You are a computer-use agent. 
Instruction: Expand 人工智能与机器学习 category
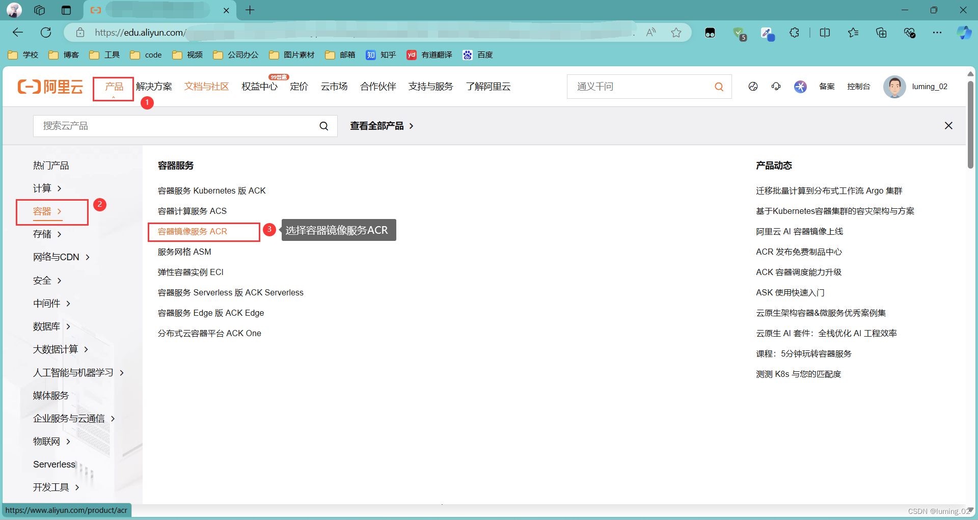click(79, 373)
